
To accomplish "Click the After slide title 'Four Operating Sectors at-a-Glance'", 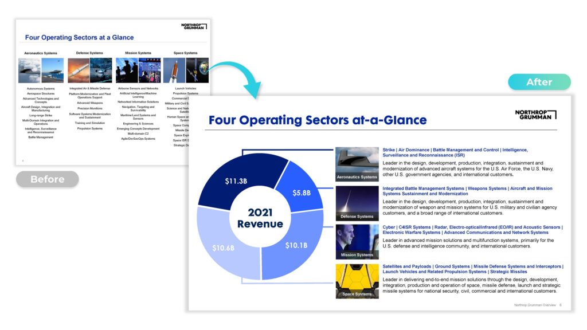I will [318, 120].
